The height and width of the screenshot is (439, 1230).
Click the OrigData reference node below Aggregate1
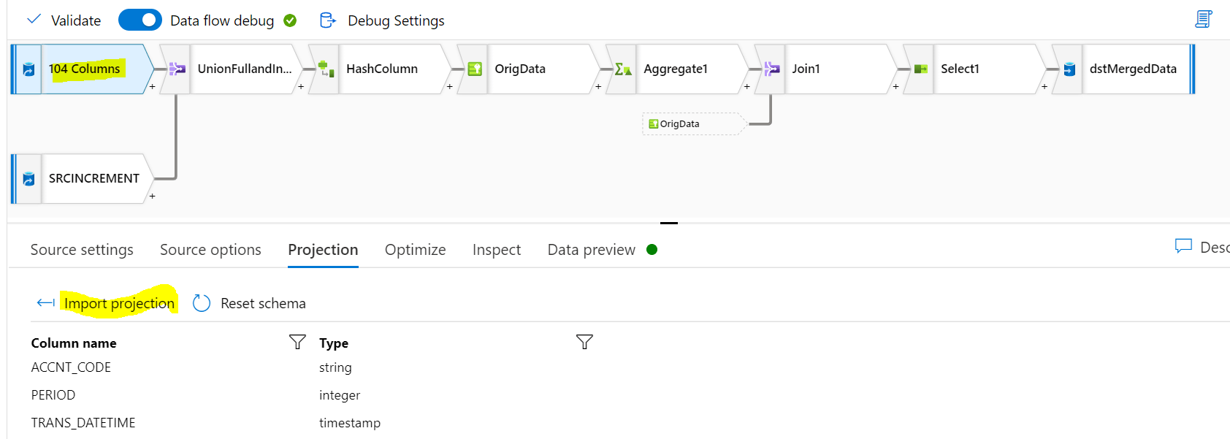click(679, 124)
